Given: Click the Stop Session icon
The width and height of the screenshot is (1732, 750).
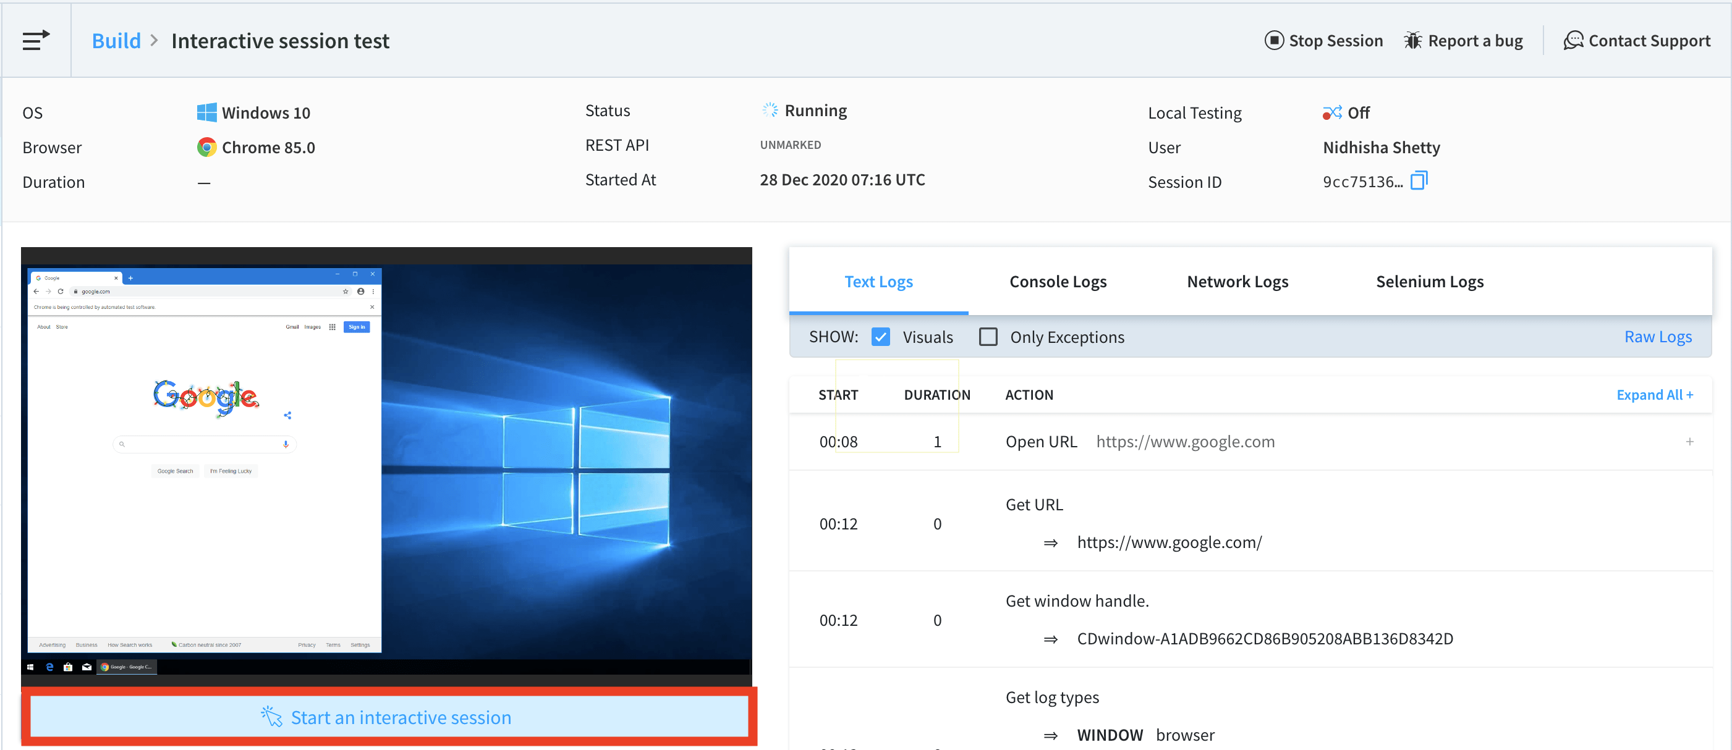Looking at the screenshot, I should [1273, 40].
